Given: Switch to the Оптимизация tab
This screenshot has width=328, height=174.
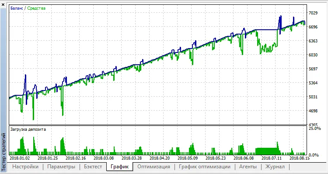Looking at the screenshot, I should (x=154, y=167).
